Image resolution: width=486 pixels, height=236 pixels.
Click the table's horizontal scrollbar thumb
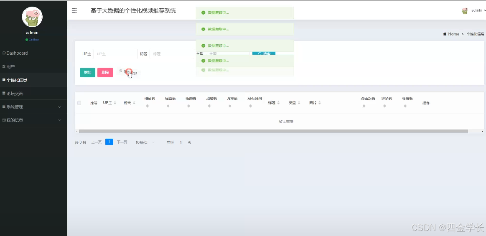pyautogui.click(x=273, y=131)
